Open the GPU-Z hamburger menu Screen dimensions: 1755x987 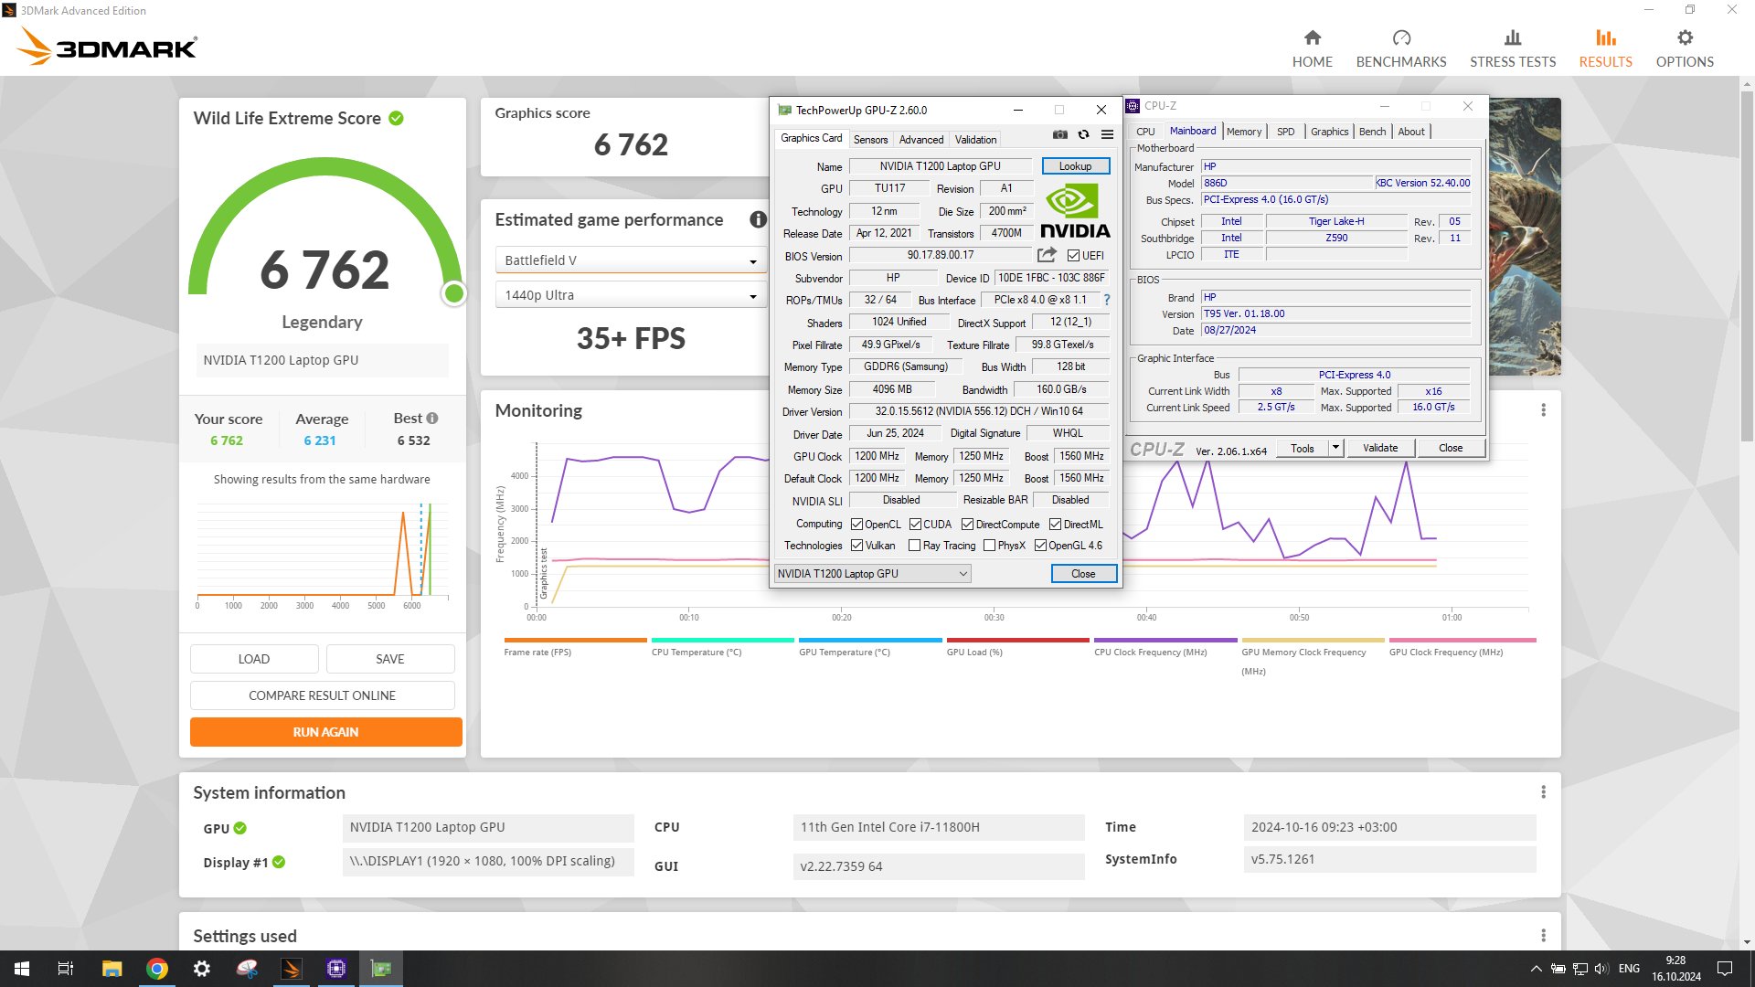point(1107,135)
